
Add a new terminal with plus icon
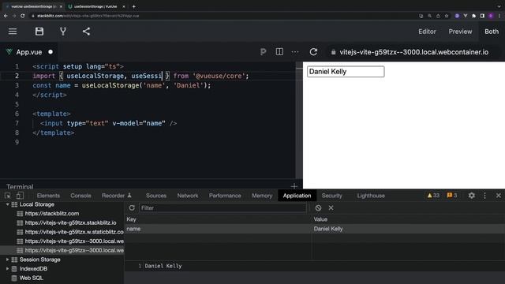[x=294, y=186]
